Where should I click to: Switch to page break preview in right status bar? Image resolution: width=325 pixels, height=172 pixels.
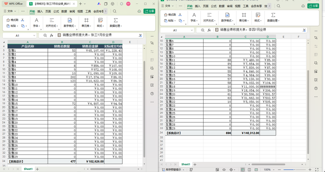tap(256, 170)
